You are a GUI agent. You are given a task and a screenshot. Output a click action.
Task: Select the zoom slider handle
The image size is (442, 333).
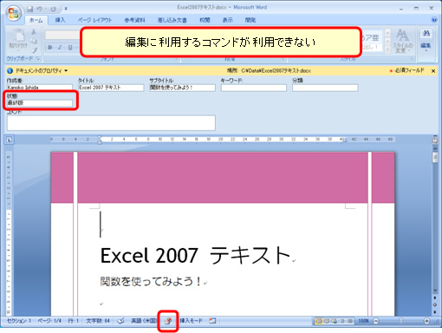(401, 321)
